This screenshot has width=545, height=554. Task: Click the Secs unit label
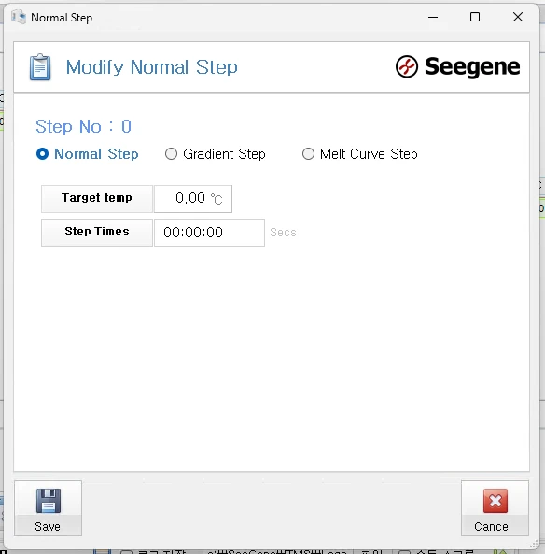283,233
